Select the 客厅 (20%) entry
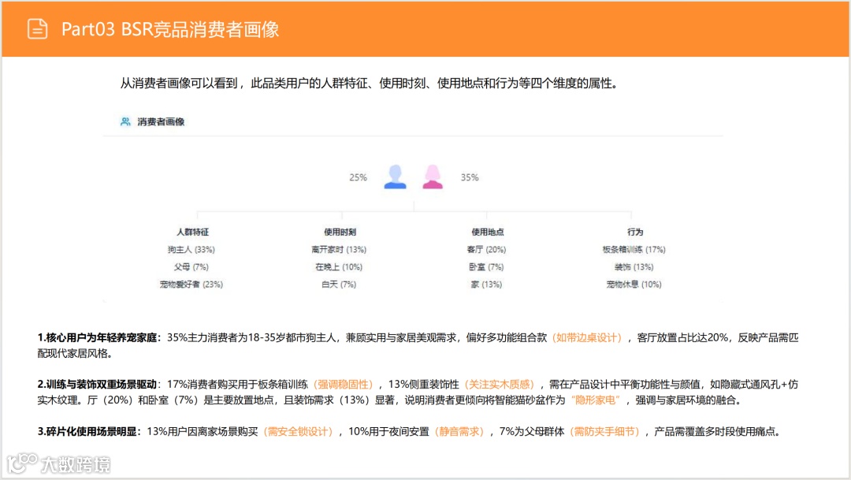 [x=486, y=250]
